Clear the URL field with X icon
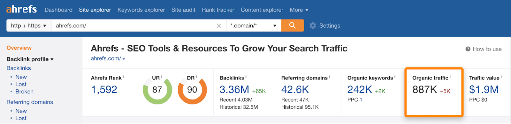Image resolution: width=511 pixels, height=124 pixels. point(219,26)
